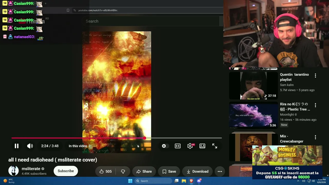
Task: Select the youtube.com URL in the address bar
Action: pyautogui.click(x=98, y=10)
